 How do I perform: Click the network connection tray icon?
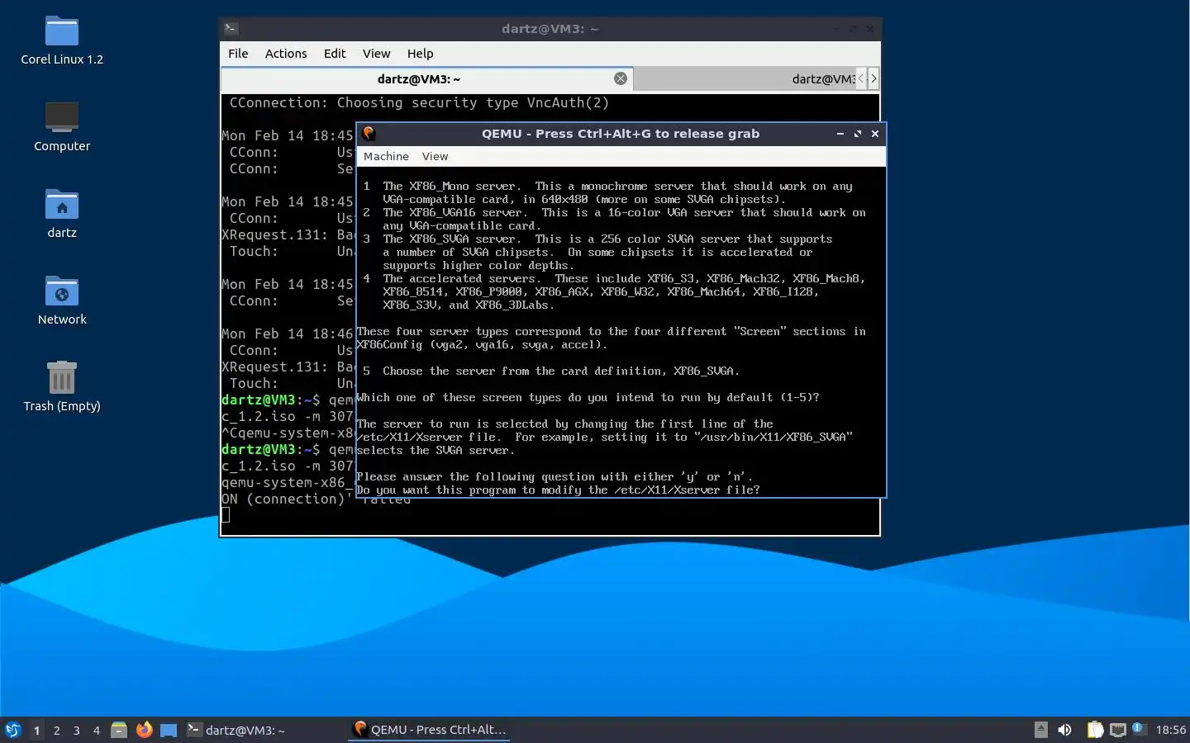[1118, 730]
